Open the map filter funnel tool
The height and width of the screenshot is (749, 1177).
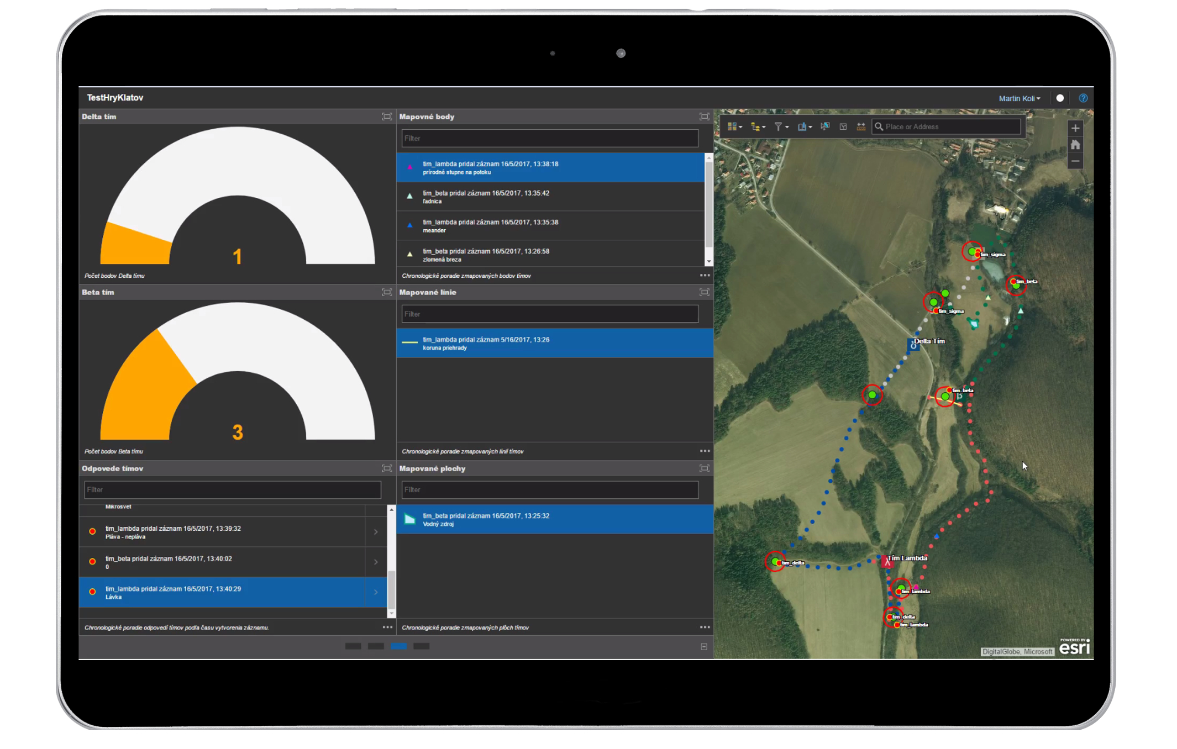point(778,127)
